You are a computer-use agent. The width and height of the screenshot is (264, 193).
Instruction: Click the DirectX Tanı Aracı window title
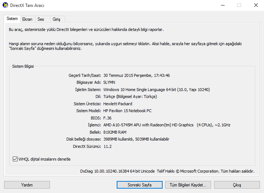coord(27,5)
